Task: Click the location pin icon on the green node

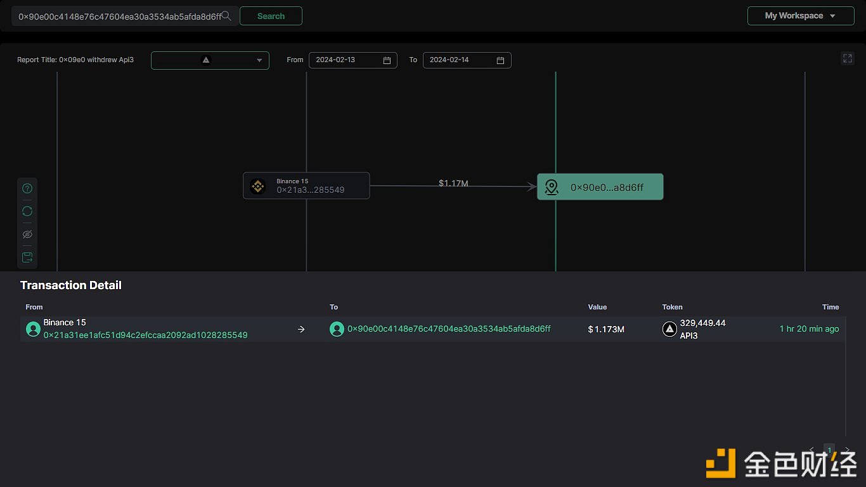Action: coord(552,187)
